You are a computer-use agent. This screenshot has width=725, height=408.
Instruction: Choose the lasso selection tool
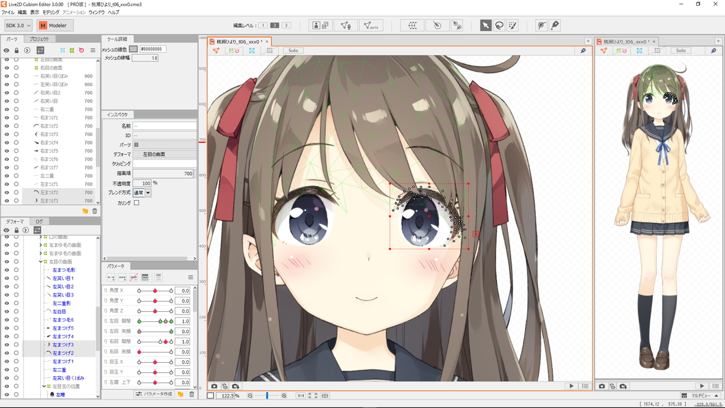coord(499,25)
